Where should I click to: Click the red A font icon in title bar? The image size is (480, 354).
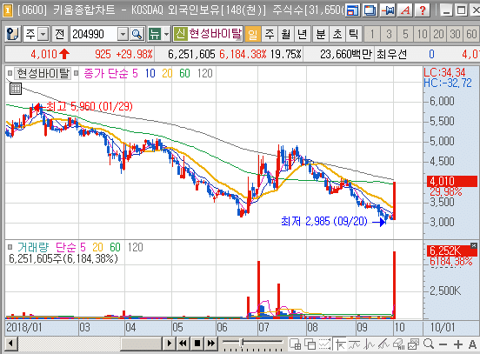click(405, 10)
